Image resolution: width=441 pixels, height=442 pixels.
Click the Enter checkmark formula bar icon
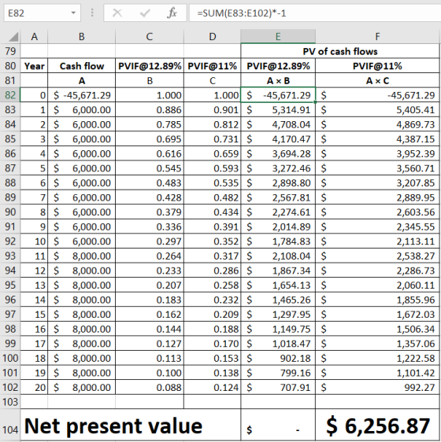point(145,13)
